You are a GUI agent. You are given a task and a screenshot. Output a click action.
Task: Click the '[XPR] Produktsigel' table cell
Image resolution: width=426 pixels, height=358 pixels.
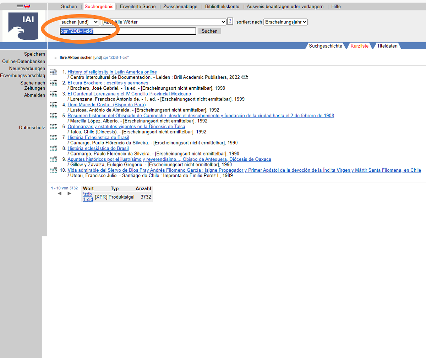point(115,197)
